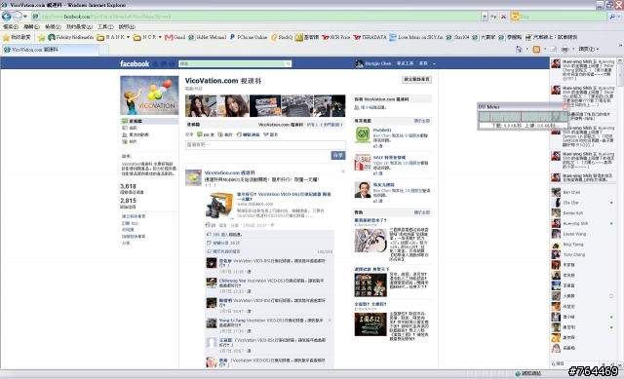
Task: Open the Facebook notifications globe icon
Action: click(172, 63)
